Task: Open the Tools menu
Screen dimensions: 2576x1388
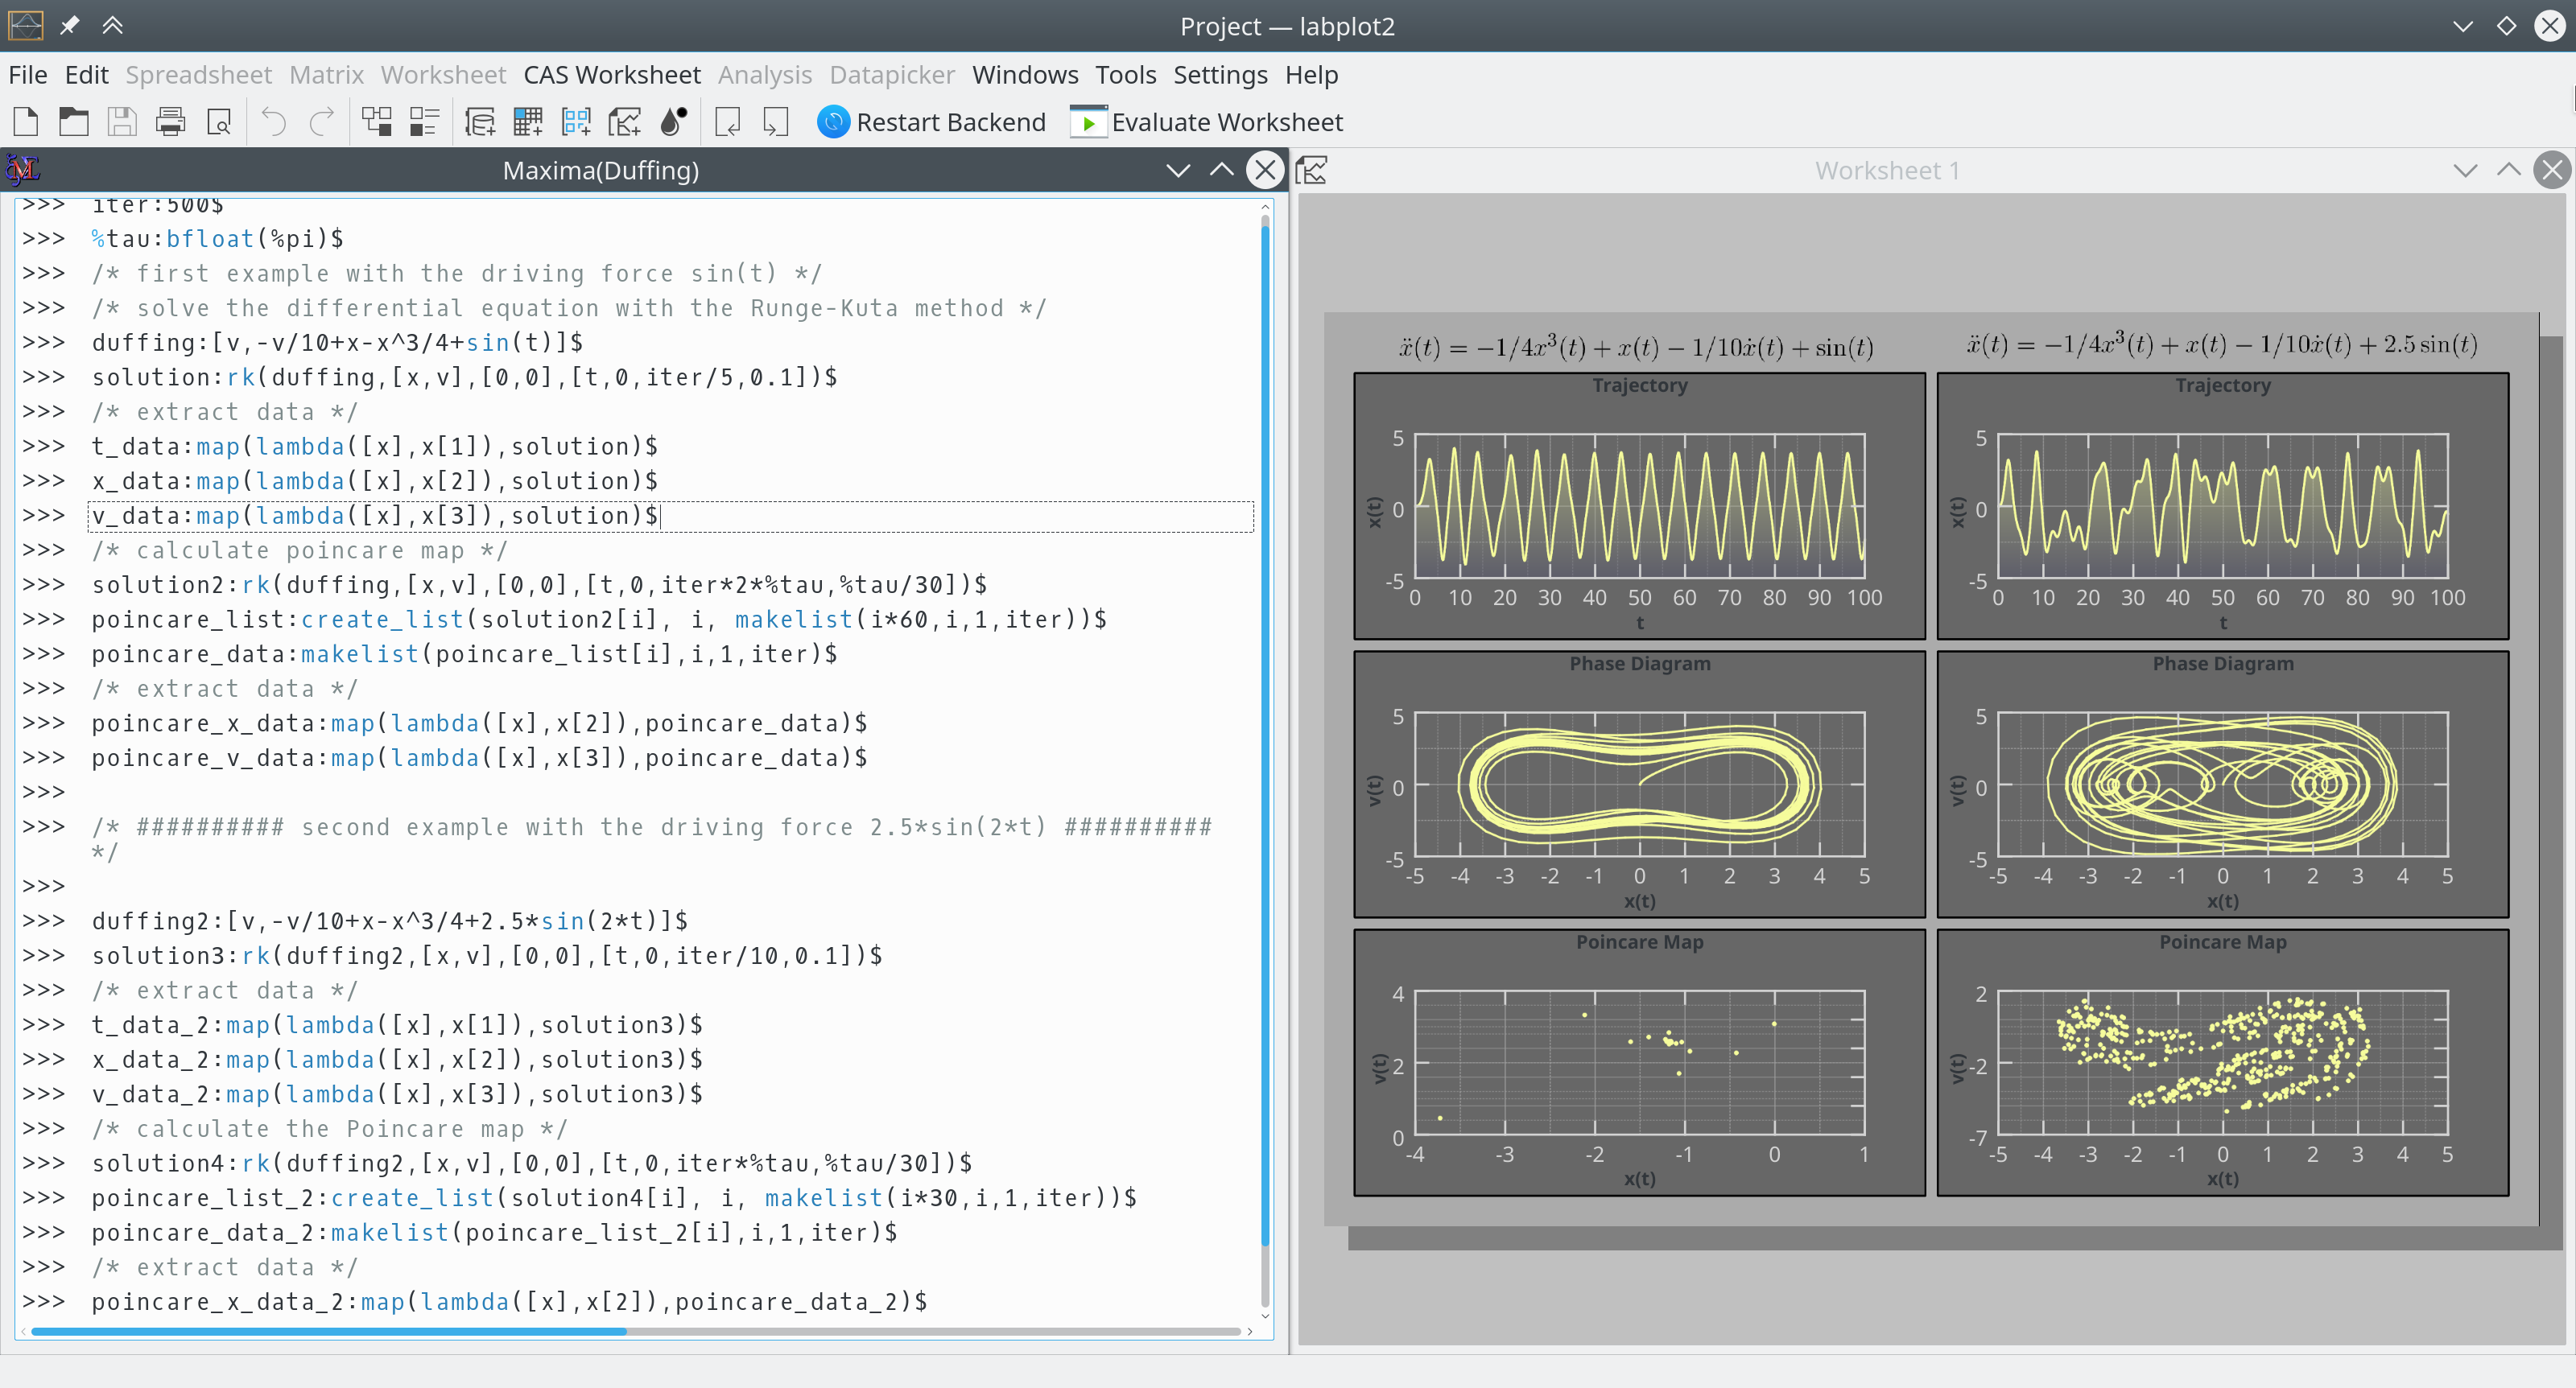Action: pos(1125,75)
